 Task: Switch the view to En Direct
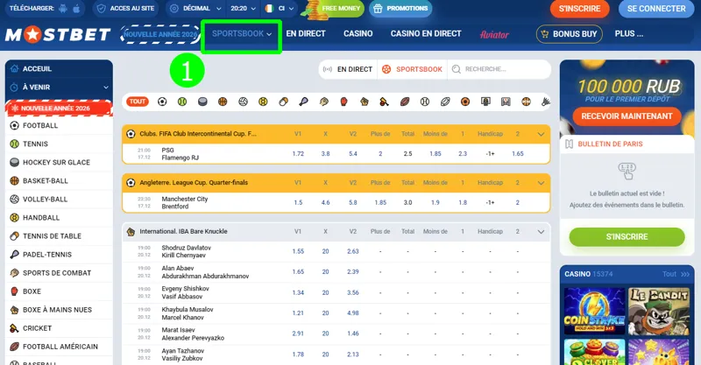tap(347, 69)
